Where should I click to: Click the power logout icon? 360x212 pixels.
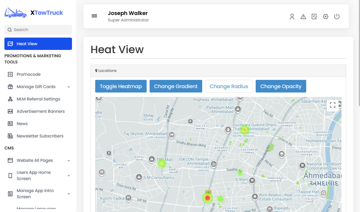pyautogui.click(x=337, y=16)
